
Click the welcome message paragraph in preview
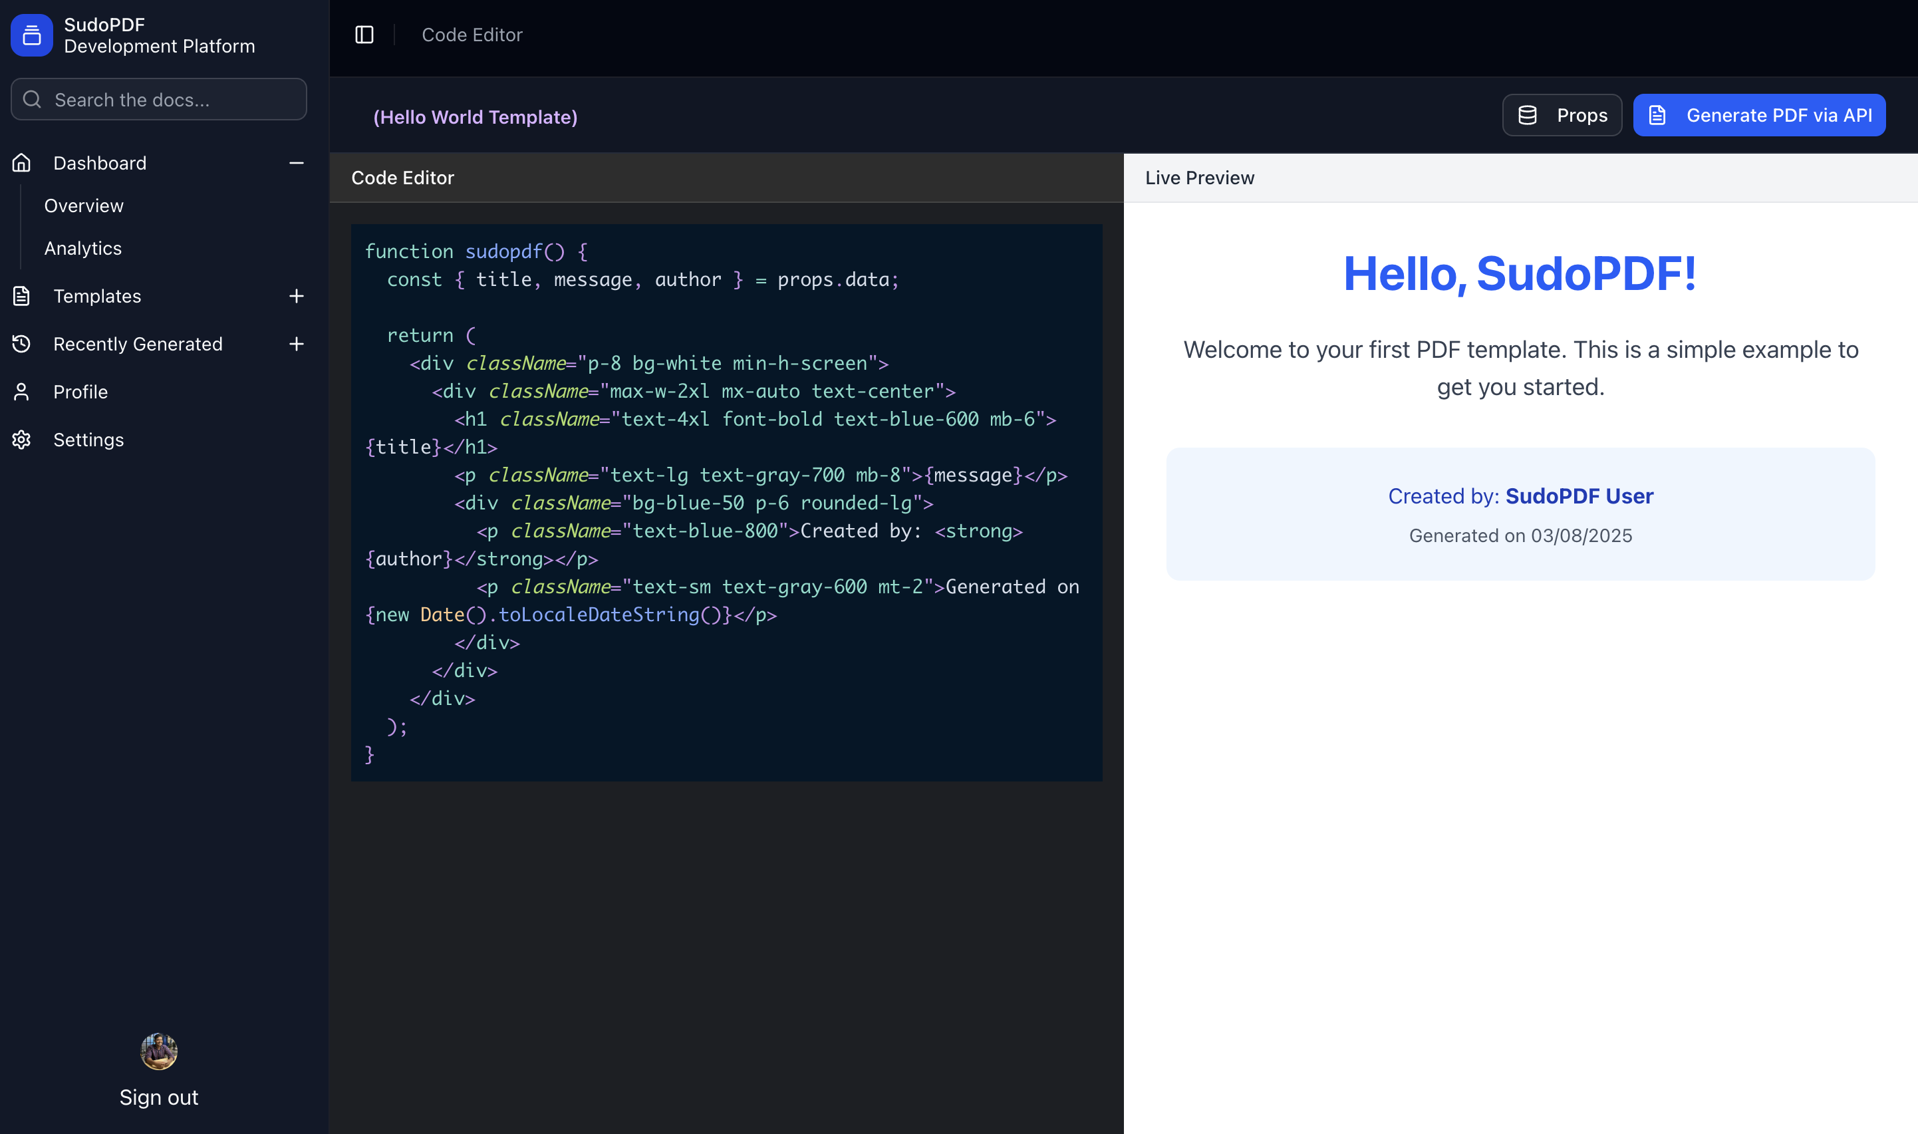point(1520,368)
